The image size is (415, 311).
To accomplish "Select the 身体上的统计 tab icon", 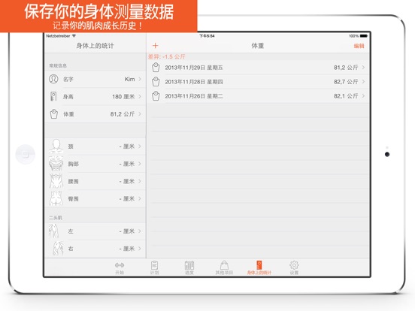I will (x=259, y=264).
